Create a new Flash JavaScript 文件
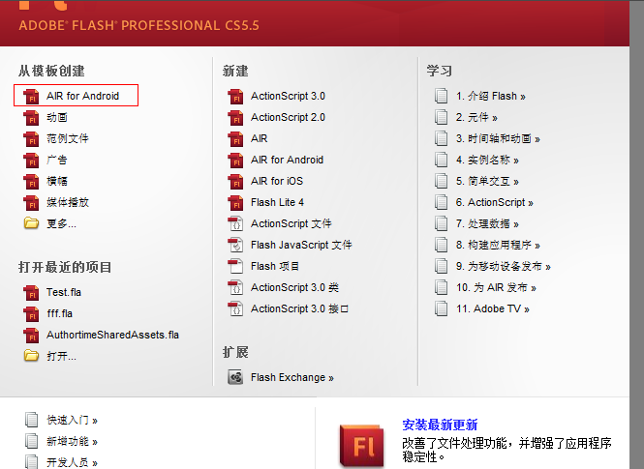Viewport: 644px width, 469px height. pos(301,246)
